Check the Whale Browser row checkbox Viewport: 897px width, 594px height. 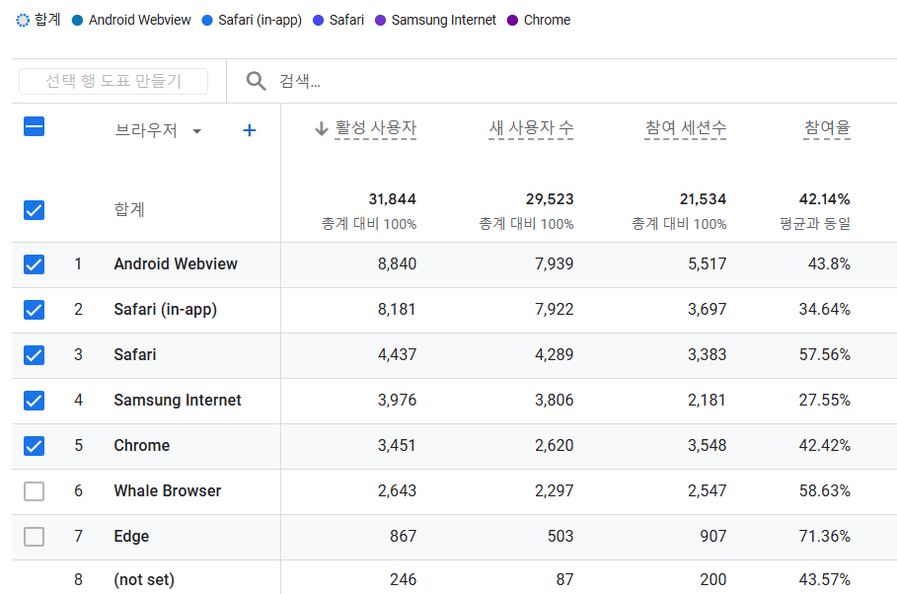[x=34, y=491]
